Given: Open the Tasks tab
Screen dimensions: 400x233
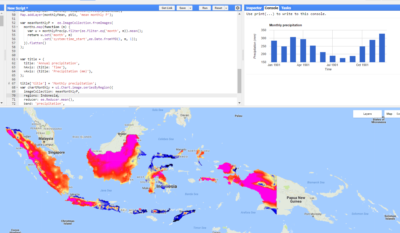Looking at the screenshot, I should [286, 8].
